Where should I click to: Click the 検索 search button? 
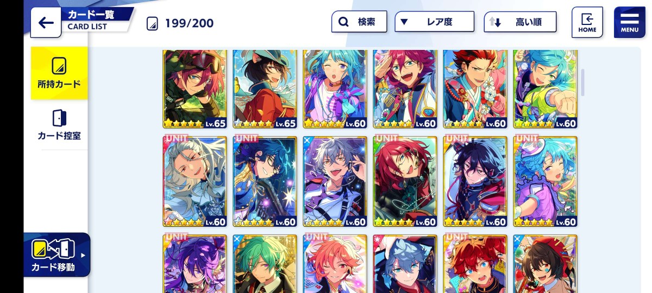click(x=359, y=22)
